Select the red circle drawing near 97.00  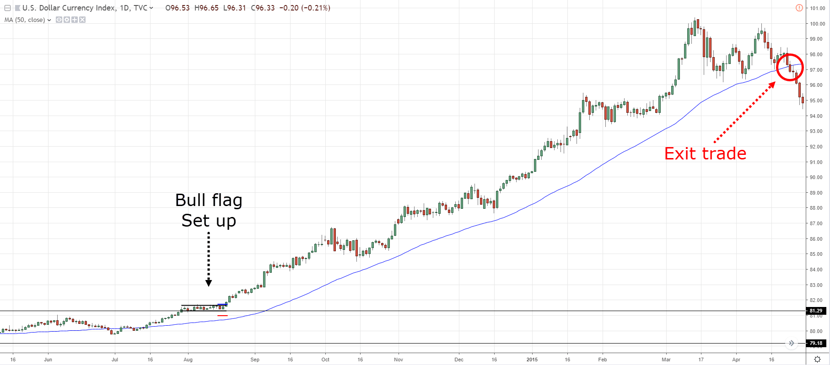790,68
